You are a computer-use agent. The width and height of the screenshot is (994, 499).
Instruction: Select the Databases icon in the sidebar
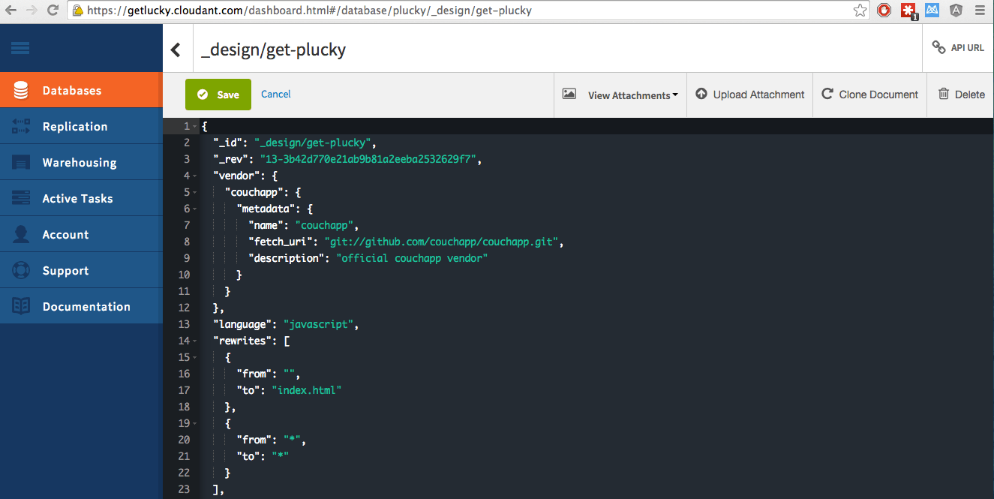[20, 89]
